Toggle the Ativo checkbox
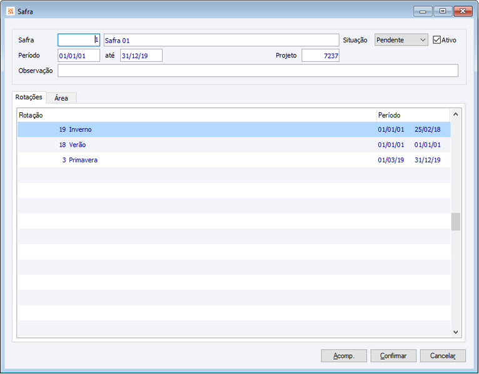479x374 pixels. point(436,40)
